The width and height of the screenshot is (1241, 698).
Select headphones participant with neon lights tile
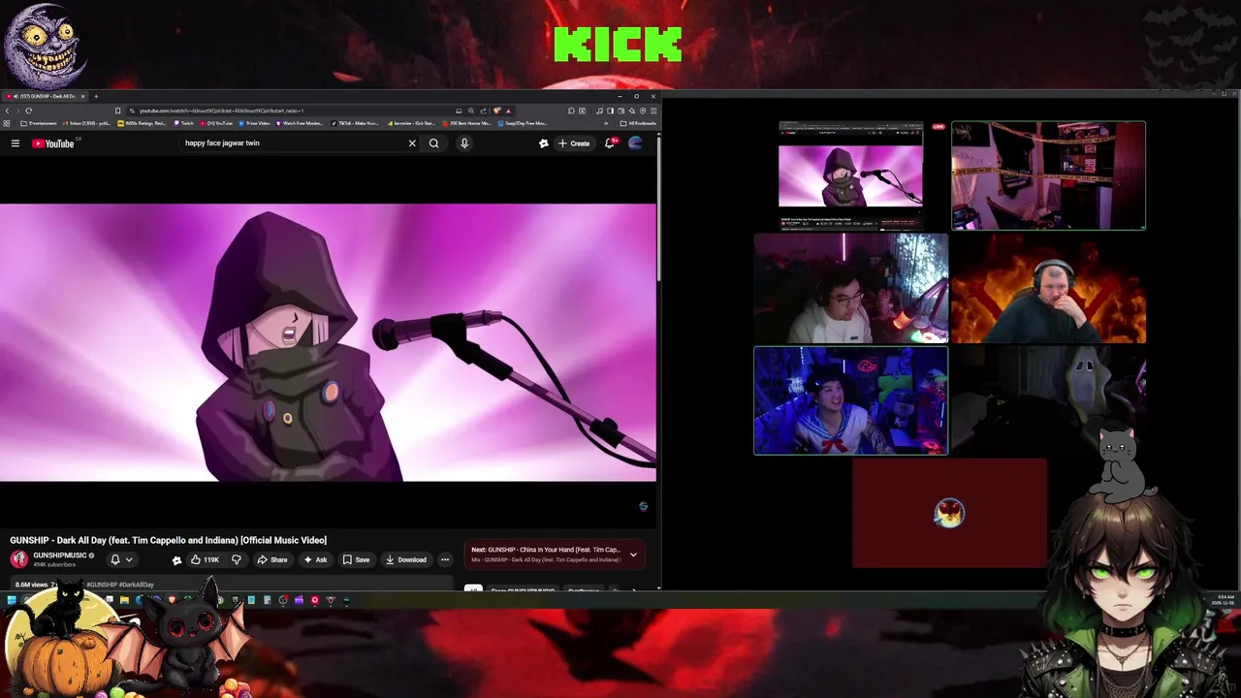[x=851, y=288]
